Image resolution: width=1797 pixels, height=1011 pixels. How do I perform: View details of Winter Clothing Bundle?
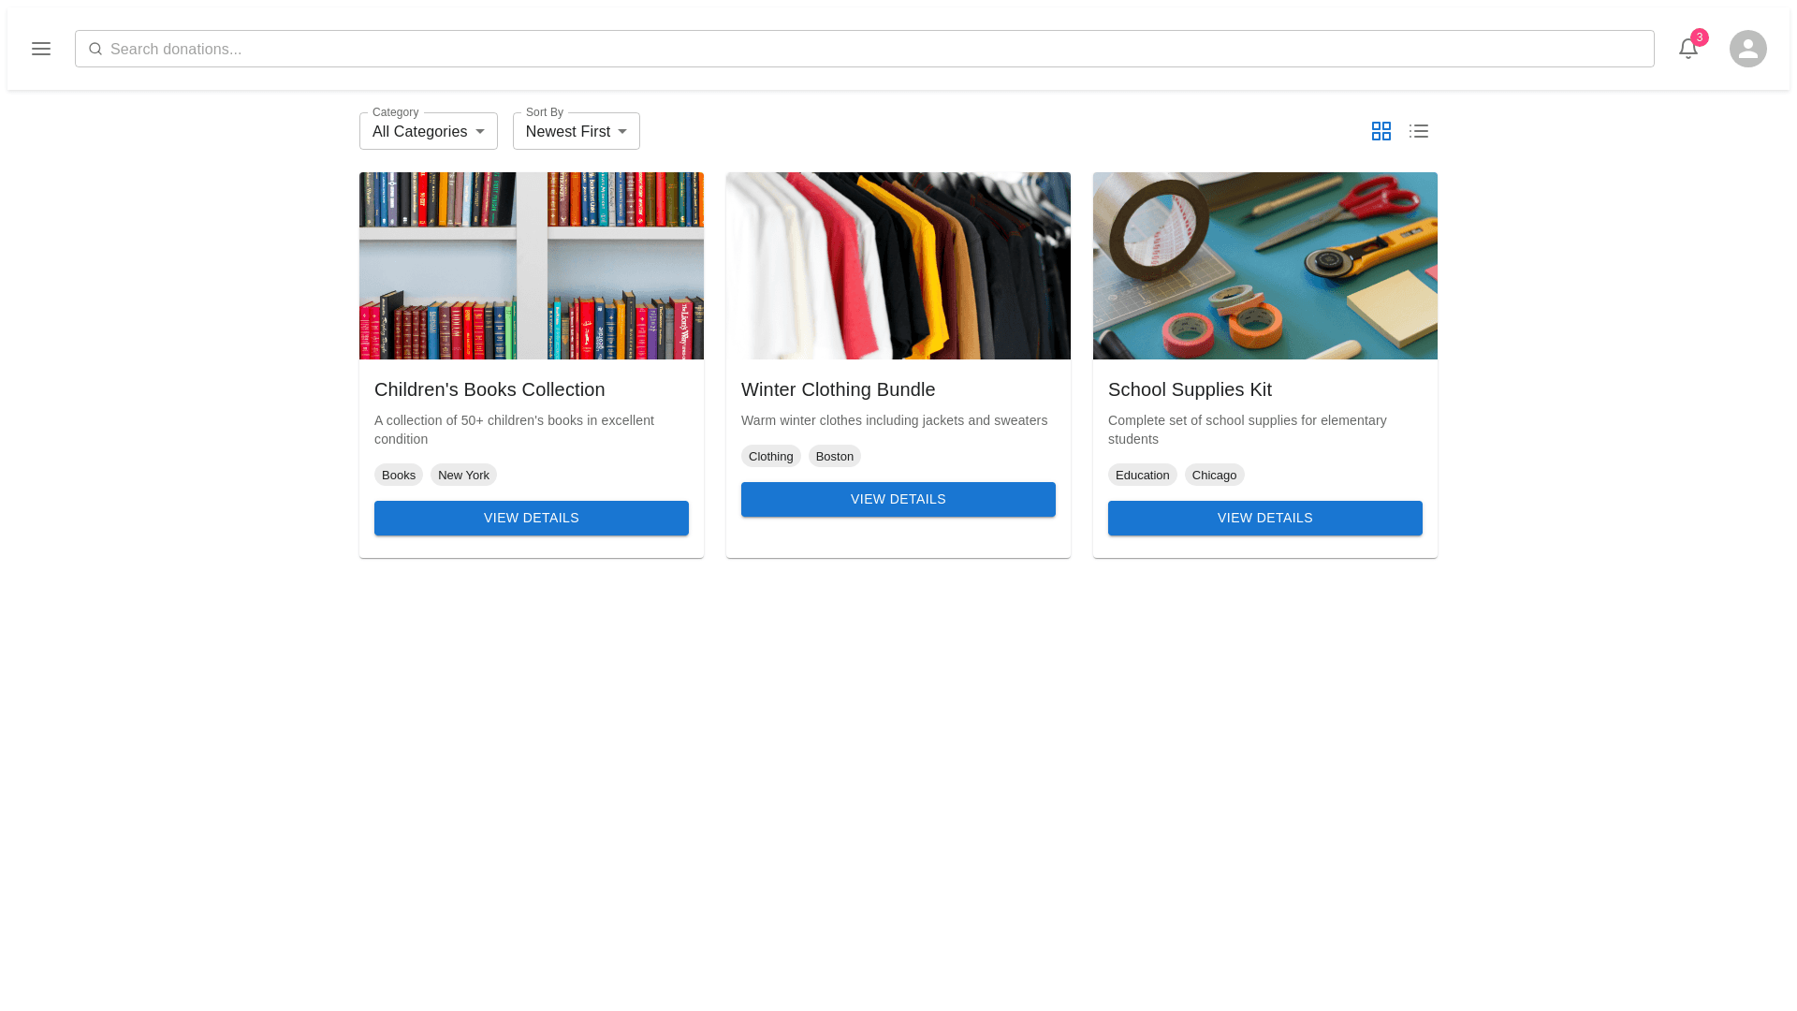pos(898,499)
